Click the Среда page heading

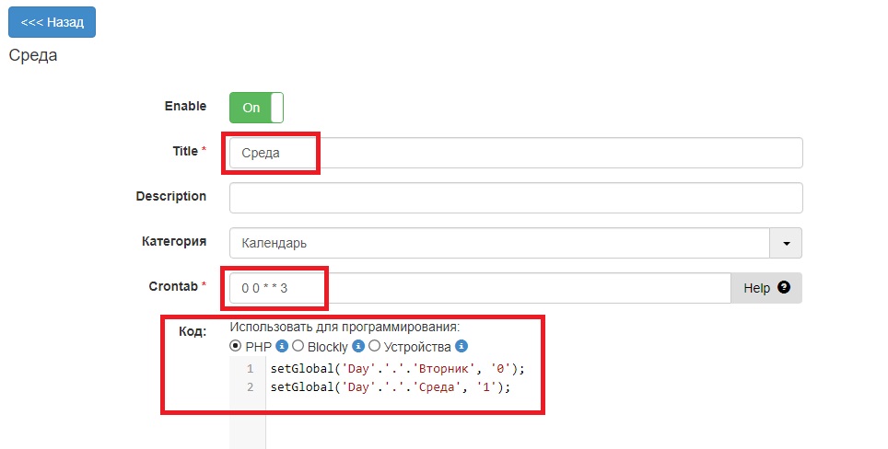33,55
